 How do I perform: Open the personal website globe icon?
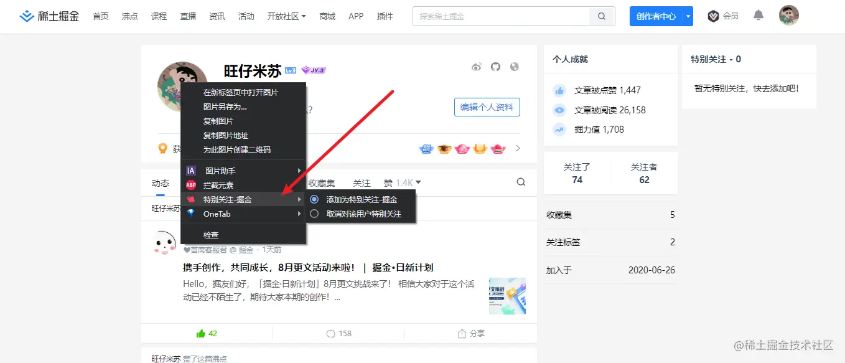coord(514,67)
